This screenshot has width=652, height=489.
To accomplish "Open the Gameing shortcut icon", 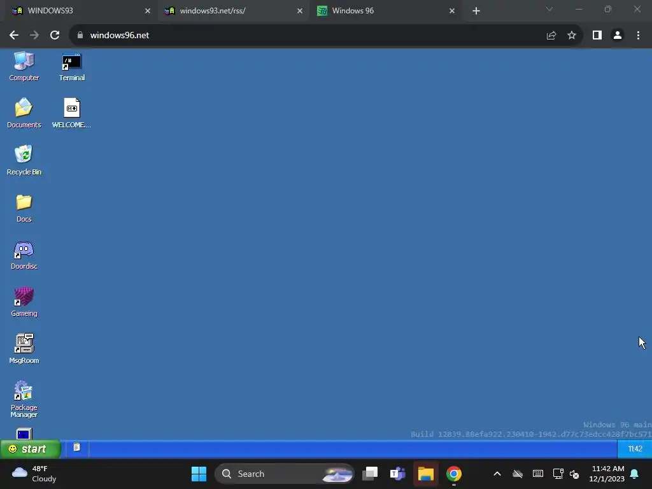I will coord(24,302).
